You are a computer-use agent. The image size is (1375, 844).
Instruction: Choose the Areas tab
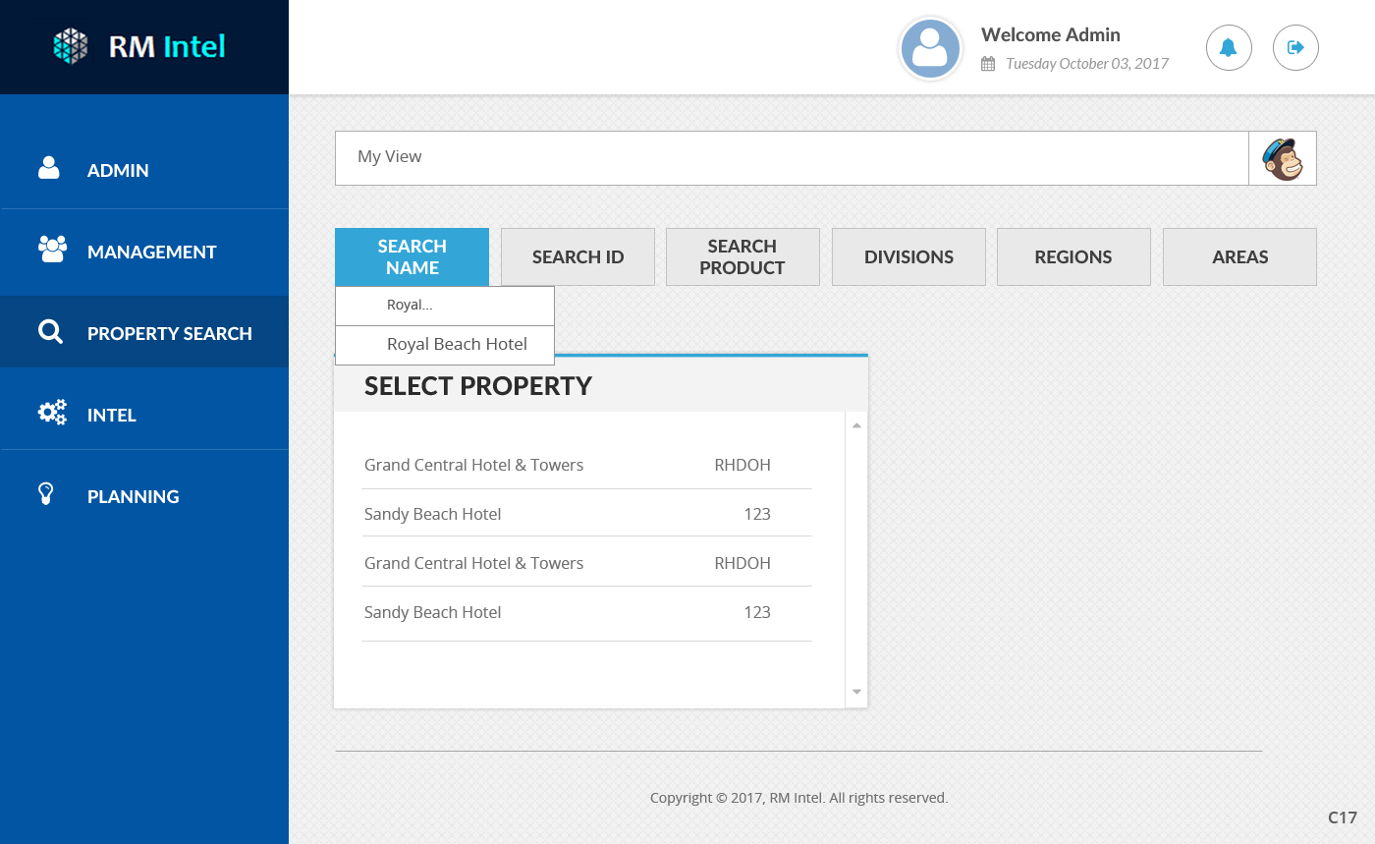tap(1239, 257)
